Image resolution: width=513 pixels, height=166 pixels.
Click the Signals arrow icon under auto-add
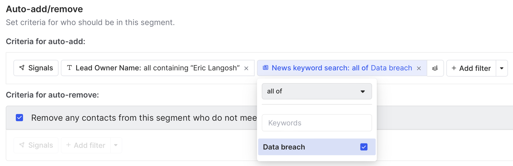pyautogui.click(x=22, y=68)
